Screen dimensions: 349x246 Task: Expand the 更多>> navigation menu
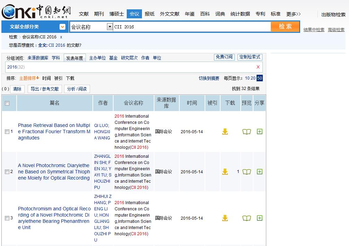point(293,14)
